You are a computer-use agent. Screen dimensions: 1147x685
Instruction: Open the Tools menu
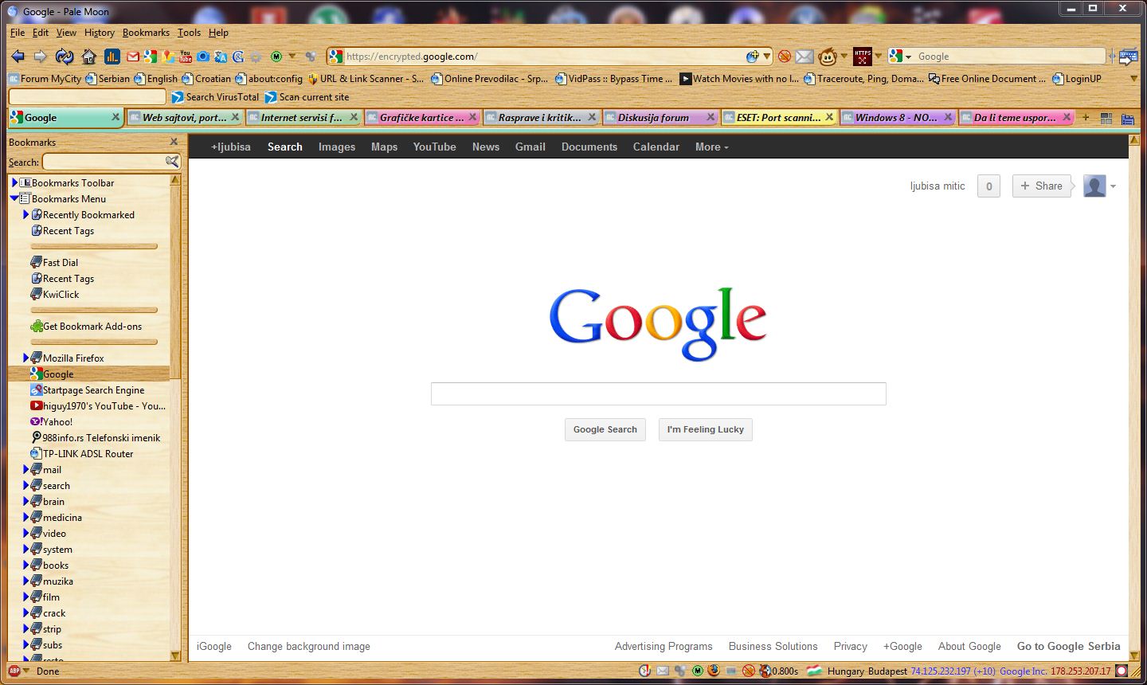[189, 33]
